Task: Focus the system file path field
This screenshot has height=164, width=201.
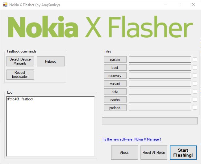Action: 160,60
